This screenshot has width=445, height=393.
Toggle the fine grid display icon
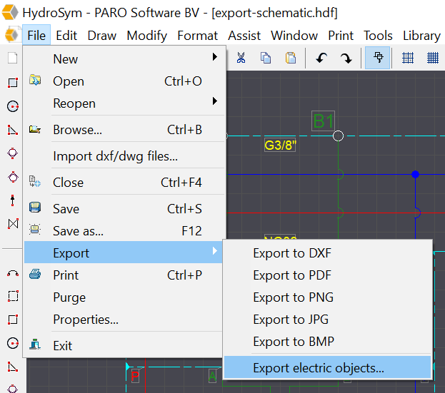[x=433, y=58]
